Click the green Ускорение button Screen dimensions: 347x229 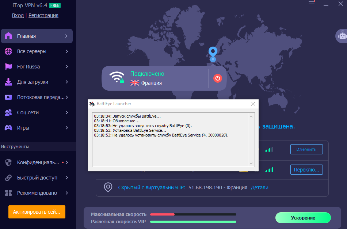[x=303, y=218]
